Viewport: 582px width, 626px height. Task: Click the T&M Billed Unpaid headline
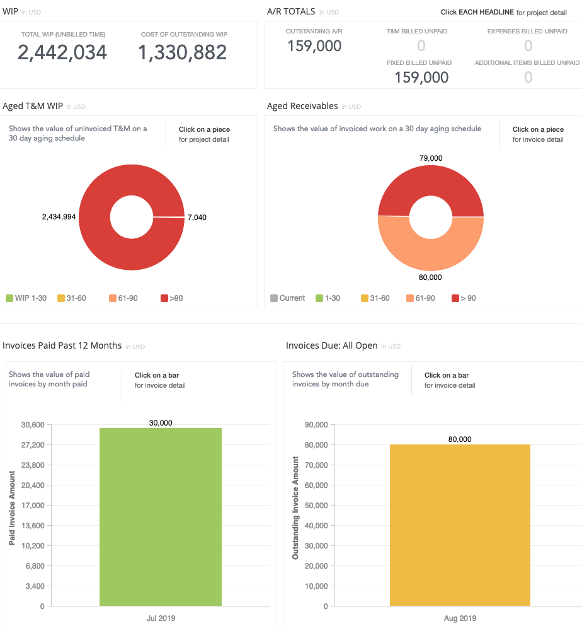417,31
